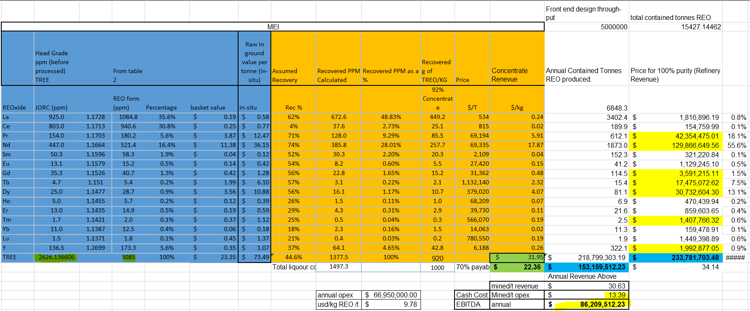This screenshot has height=311, width=750.
Task: Select the La row label
Action: [17, 117]
